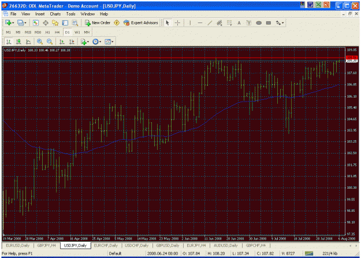The height and width of the screenshot is (258, 361).
Task: Choose the Fibonacci Retracement tool
Action: pyautogui.click(x=229, y=23)
